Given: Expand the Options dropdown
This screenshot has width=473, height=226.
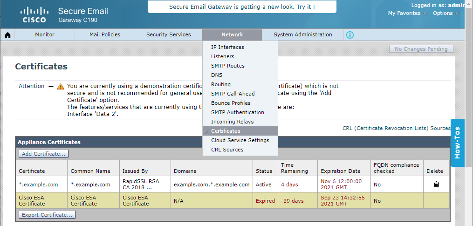Looking at the screenshot, I should click(446, 13).
